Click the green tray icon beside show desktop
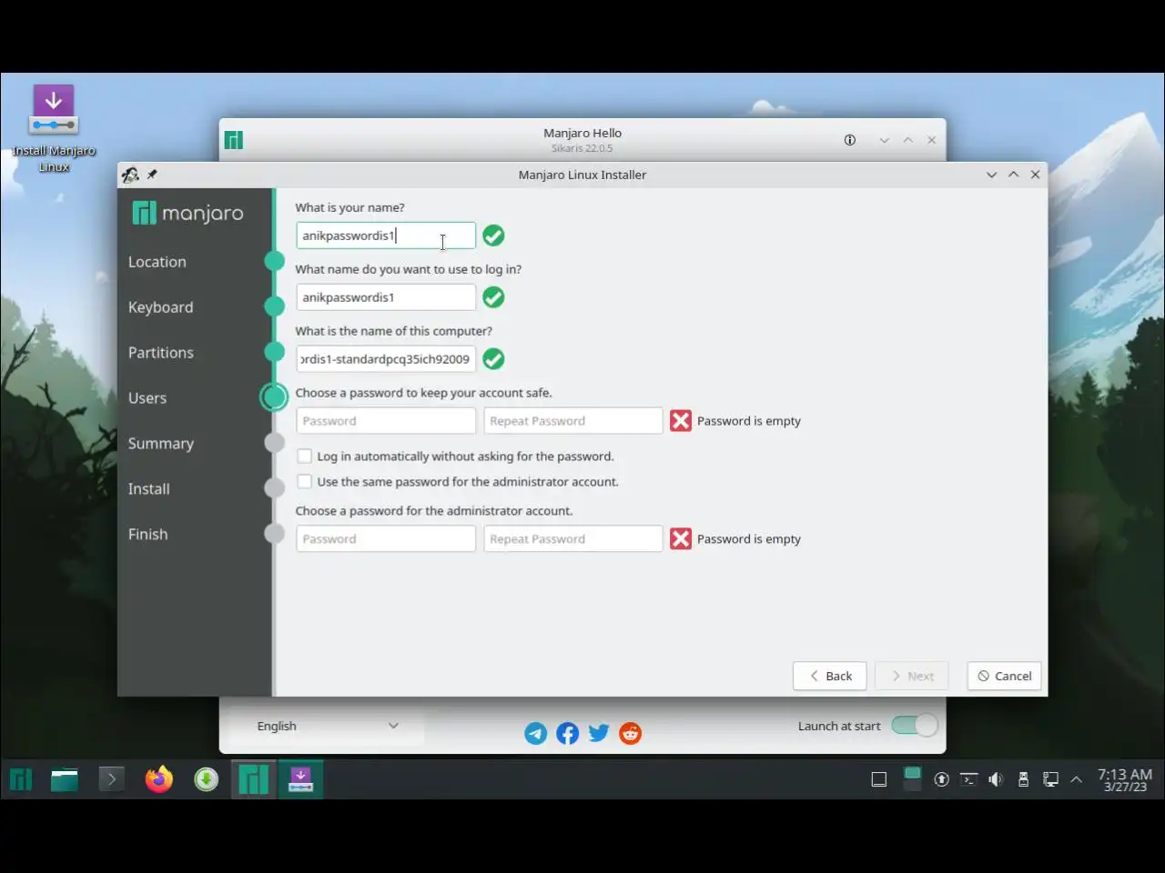Viewport: 1165px width, 873px height. pyautogui.click(x=912, y=778)
